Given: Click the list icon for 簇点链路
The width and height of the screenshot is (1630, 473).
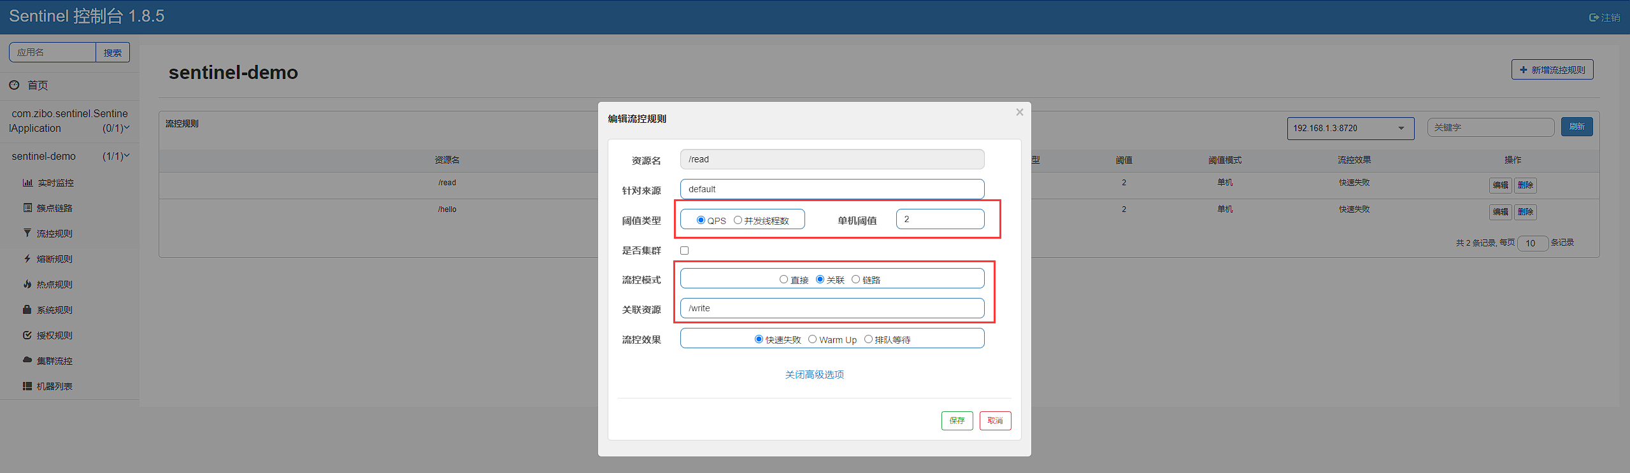Looking at the screenshot, I should coord(27,208).
